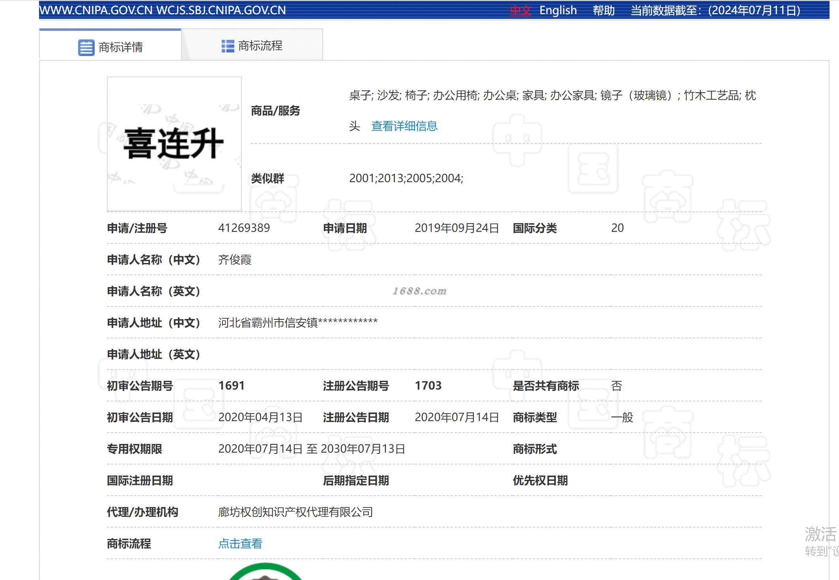Click the agency name 廊坊权创知识产权代理有限公司

click(x=295, y=512)
